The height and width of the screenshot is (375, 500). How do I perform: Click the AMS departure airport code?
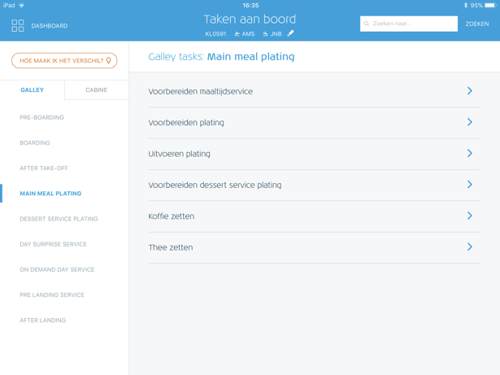tap(249, 34)
